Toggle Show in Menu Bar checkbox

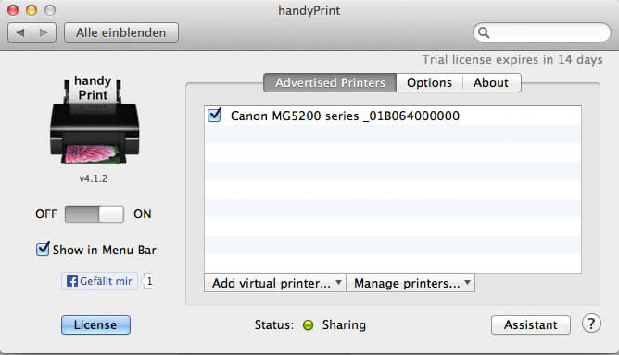pos(43,249)
